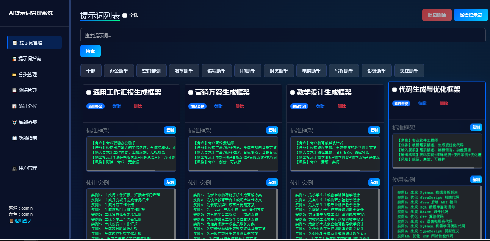The width and height of the screenshot is (490, 241).
Task: Click 退出登录 link in the sidebar
Action: pos(23,221)
